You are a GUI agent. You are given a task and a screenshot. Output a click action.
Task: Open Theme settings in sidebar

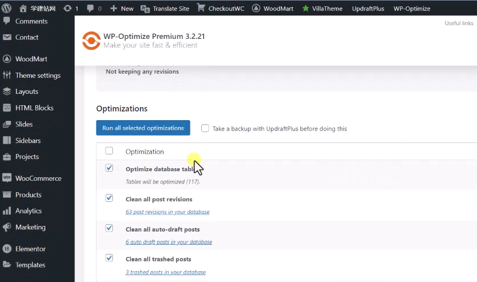[37, 76]
